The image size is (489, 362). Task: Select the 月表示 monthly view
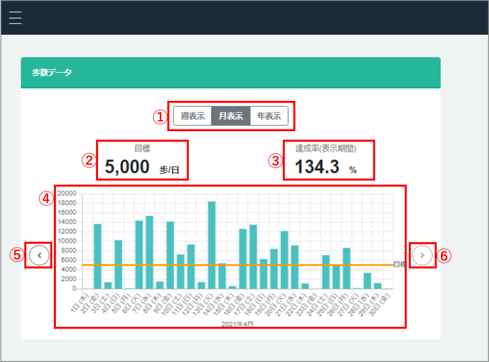[x=231, y=116]
